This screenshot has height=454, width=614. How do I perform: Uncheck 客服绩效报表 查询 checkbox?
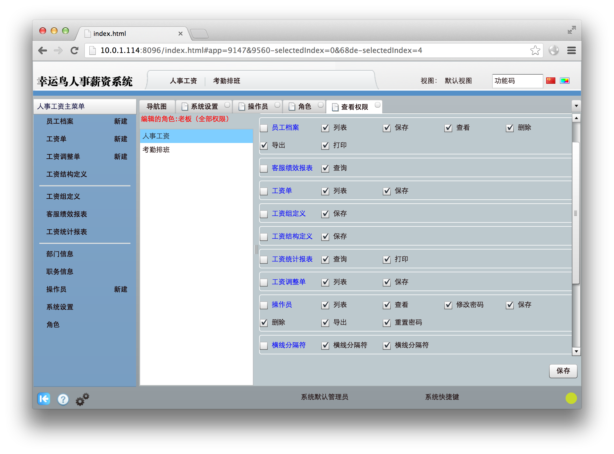(x=325, y=168)
